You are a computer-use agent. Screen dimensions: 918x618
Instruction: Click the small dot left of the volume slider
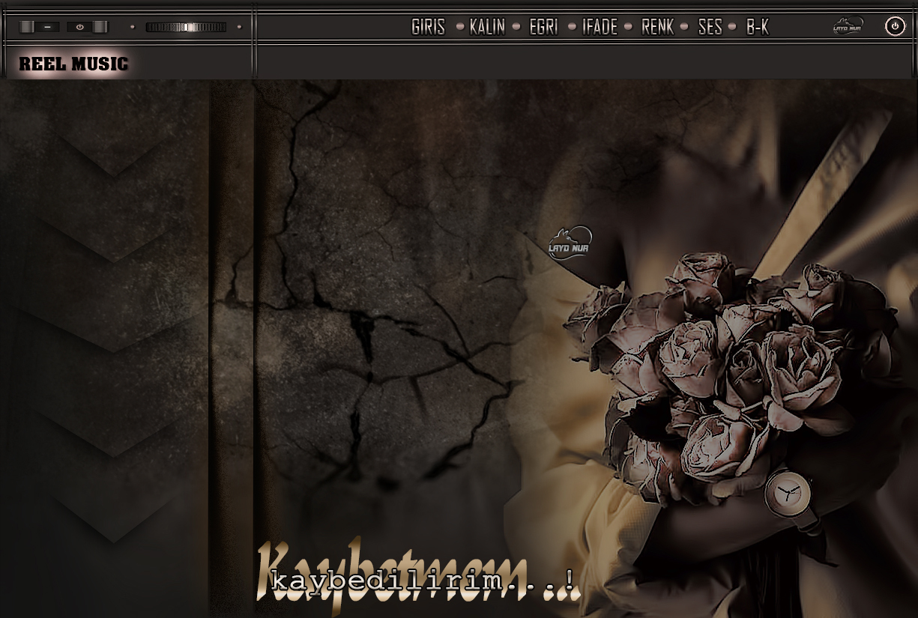(x=133, y=27)
